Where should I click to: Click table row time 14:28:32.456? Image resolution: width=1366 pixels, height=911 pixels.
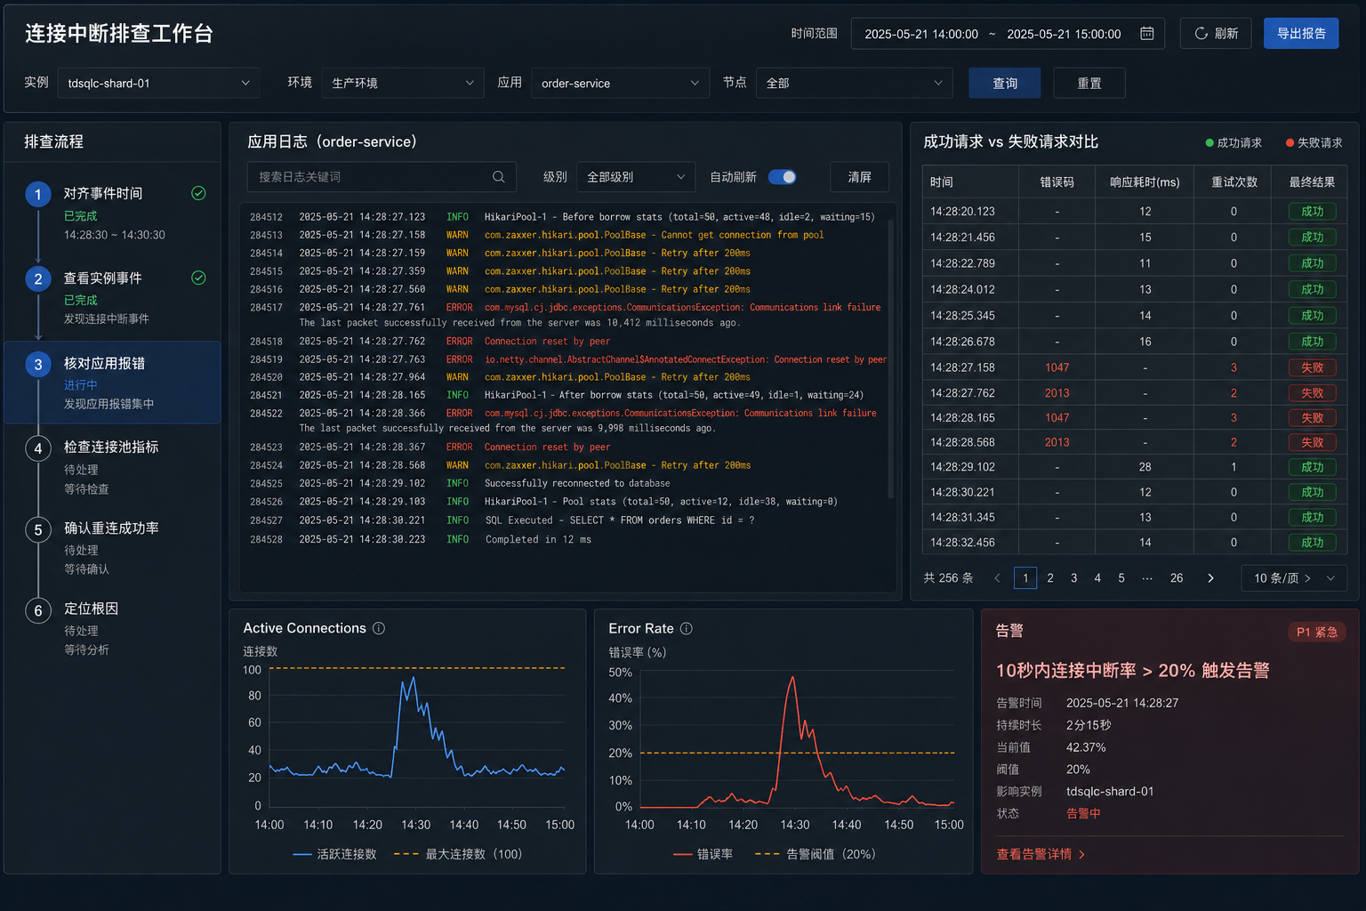tap(962, 543)
